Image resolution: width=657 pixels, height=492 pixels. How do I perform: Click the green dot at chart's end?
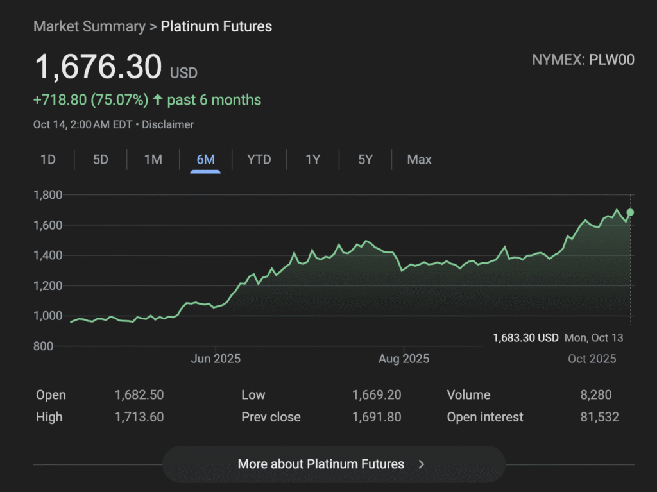click(x=630, y=212)
